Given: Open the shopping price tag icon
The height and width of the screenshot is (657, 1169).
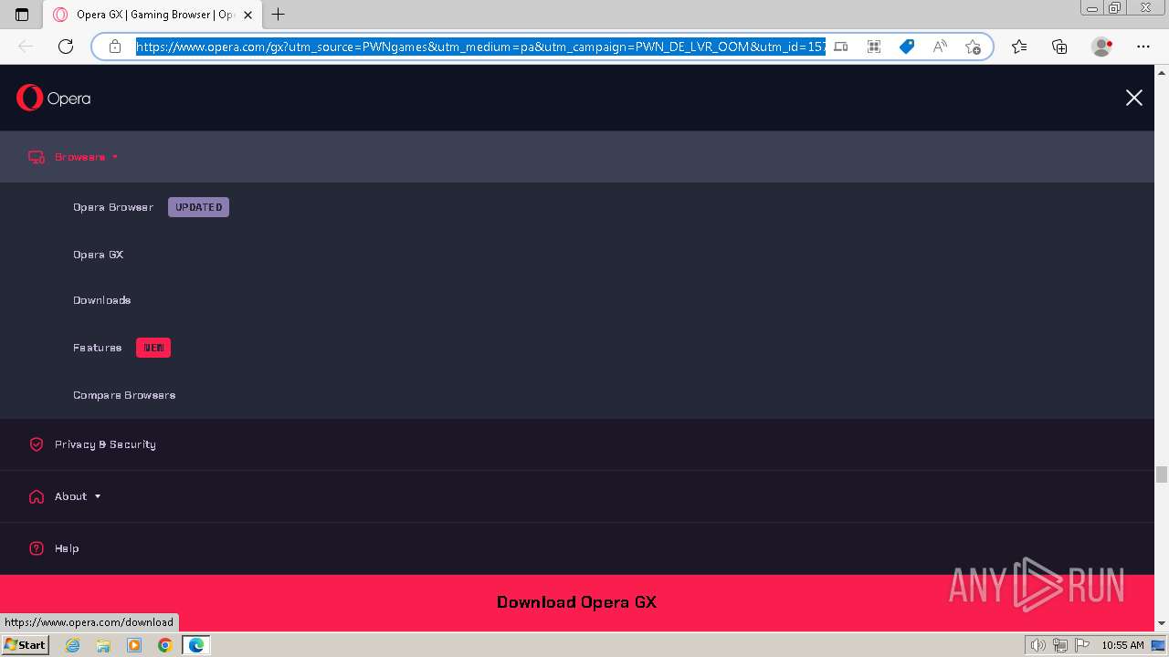Looking at the screenshot, I should [907, 47].
